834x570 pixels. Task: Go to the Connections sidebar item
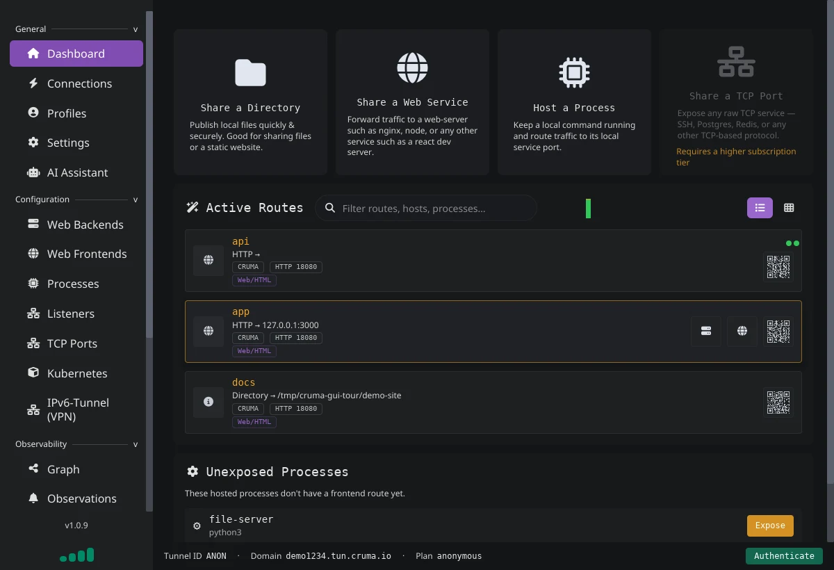point(76,83)
